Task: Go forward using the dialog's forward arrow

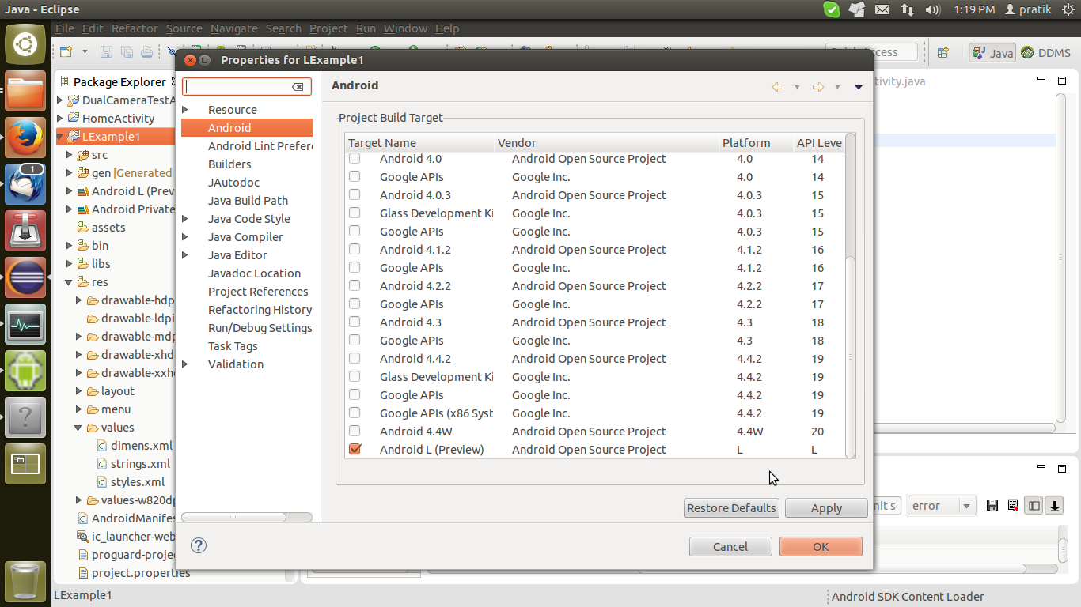Action: (x=818, y=87)
